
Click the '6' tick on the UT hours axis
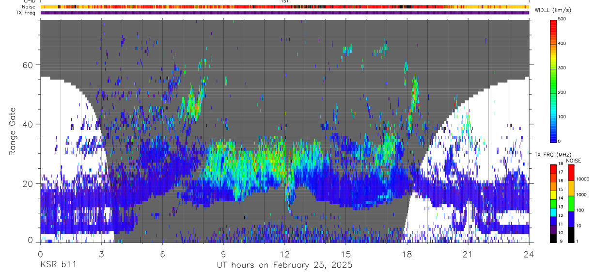tap(162, 254)
